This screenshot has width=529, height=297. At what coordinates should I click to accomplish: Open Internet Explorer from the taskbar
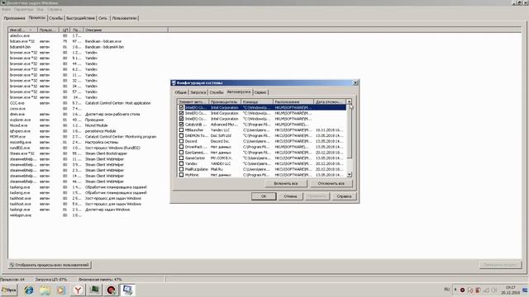[x=29, y=290]
